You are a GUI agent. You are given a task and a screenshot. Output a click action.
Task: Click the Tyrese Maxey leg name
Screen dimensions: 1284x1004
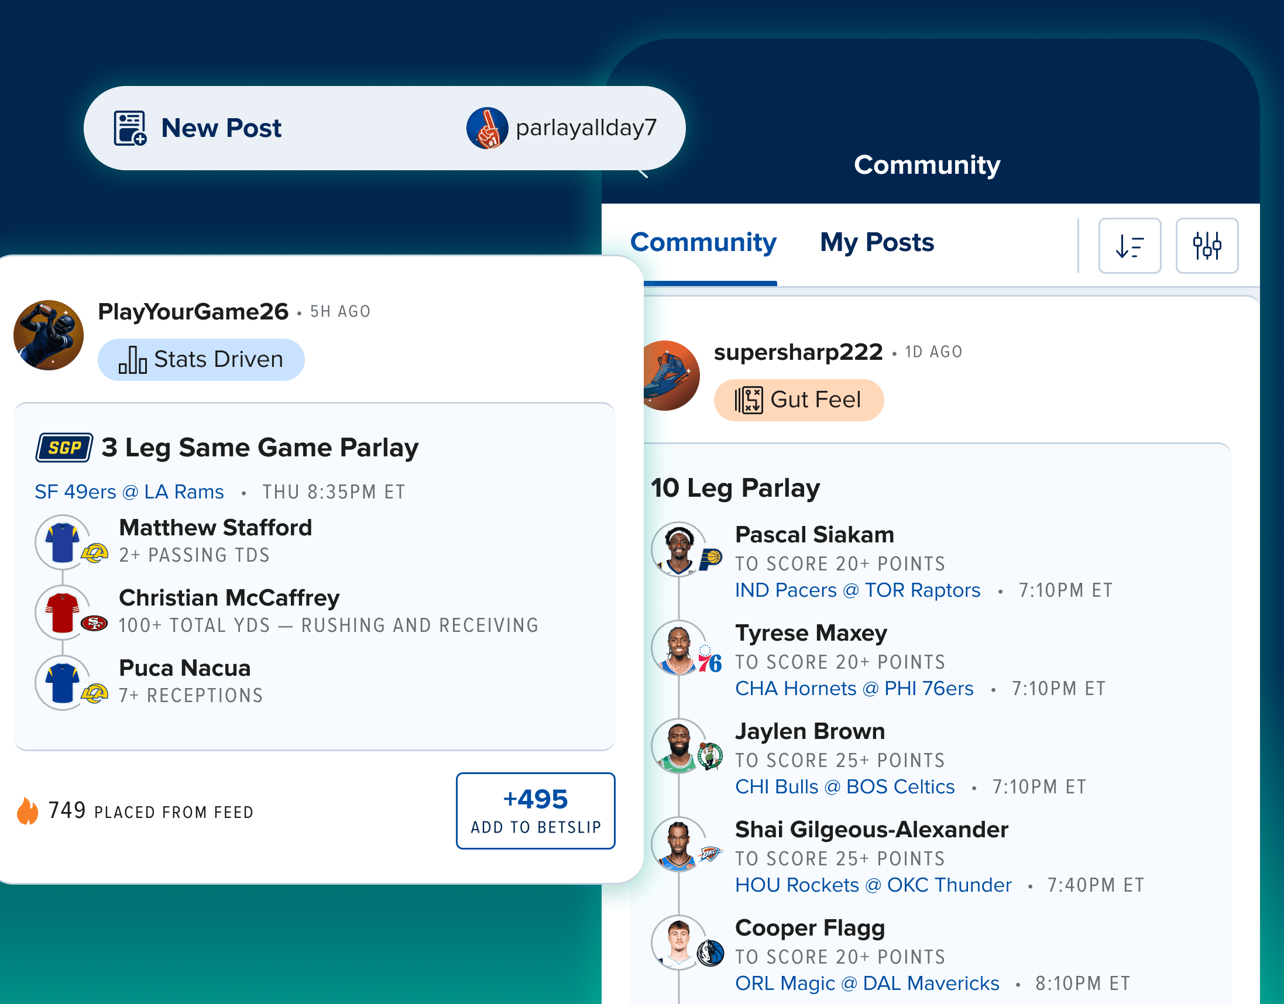coord(811,633)
